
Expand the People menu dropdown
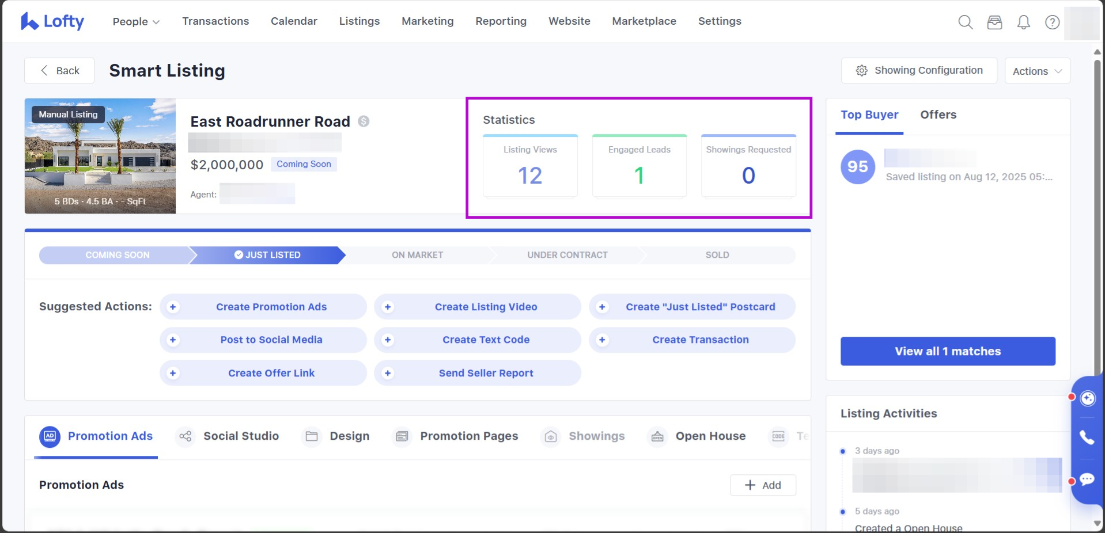136,21
